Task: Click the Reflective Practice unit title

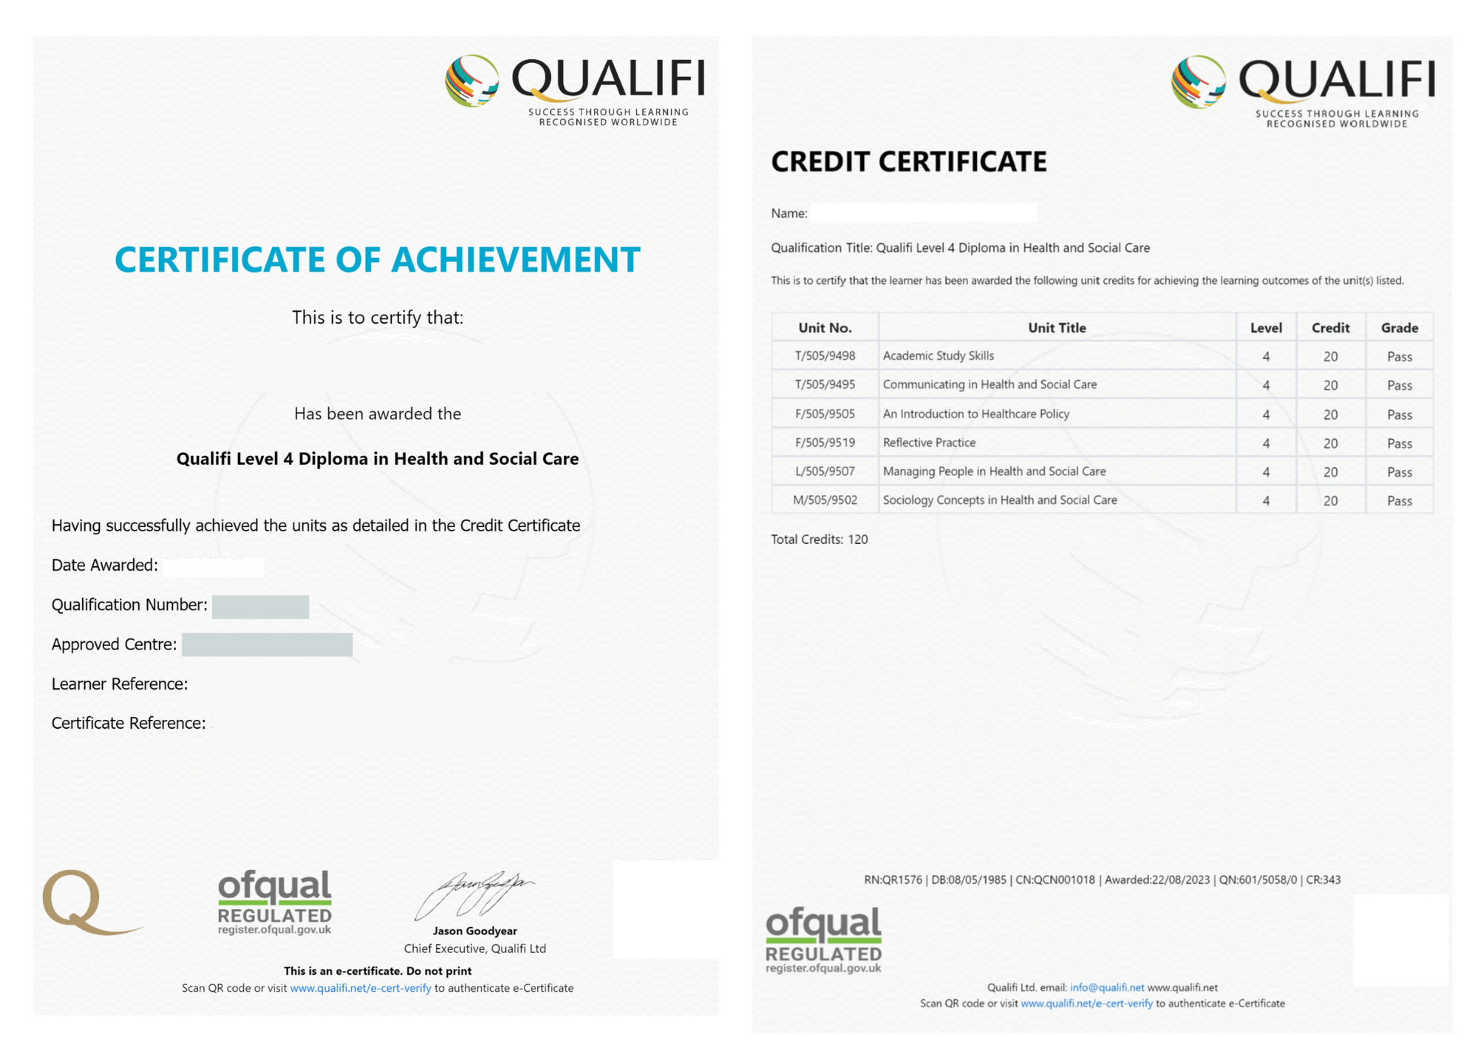Action: (929, 443)
